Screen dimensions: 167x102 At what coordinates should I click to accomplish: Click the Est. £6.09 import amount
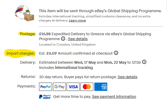pyautogui.click(x=48, y=53)
